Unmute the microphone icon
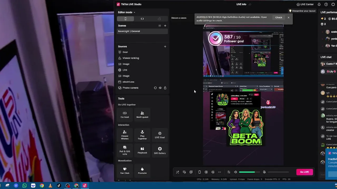 coord(264,172)
